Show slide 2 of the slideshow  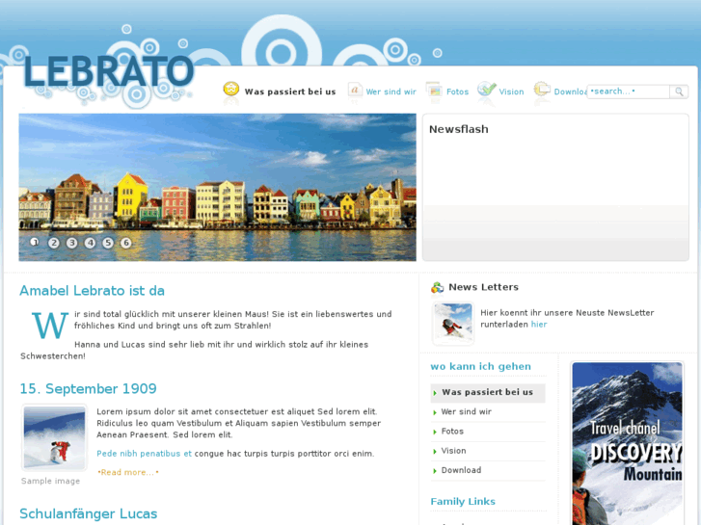(54, 243)
